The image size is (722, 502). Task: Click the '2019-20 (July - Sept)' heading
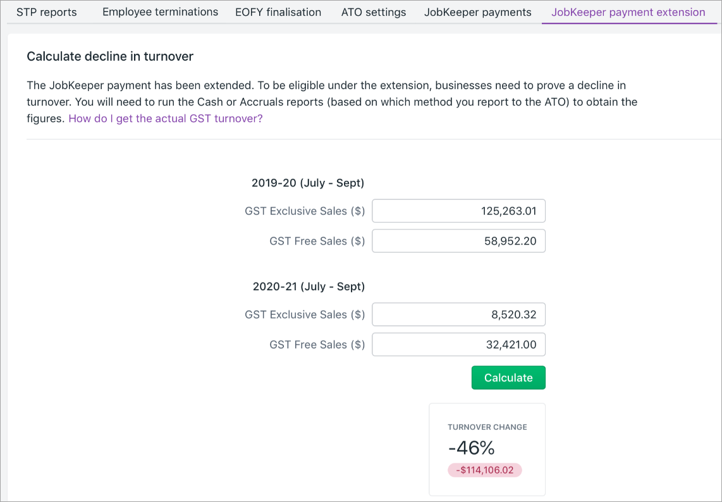(308, 183)
